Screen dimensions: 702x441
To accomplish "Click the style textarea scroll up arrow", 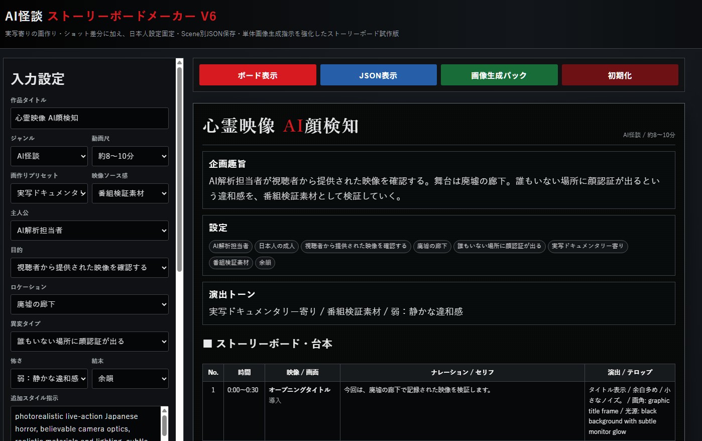I will click(x=164, y=410).
